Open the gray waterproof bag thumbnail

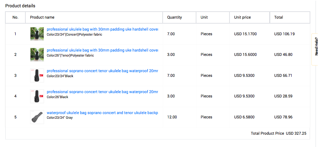point(37,117)
